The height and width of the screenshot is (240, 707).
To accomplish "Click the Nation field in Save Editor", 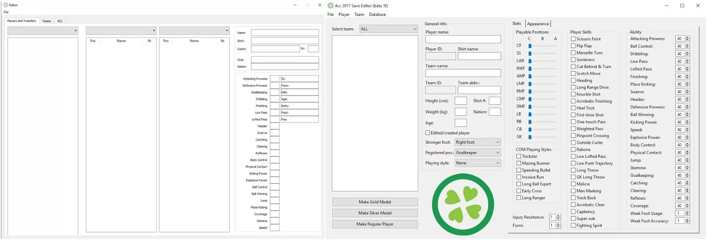I will coord(495,112).
